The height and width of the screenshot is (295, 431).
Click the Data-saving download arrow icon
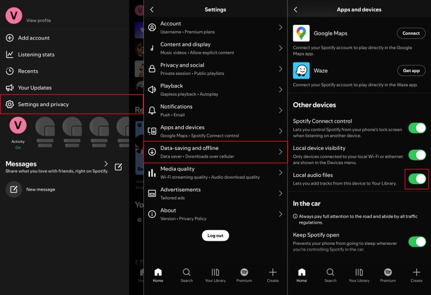pos(152,152)
